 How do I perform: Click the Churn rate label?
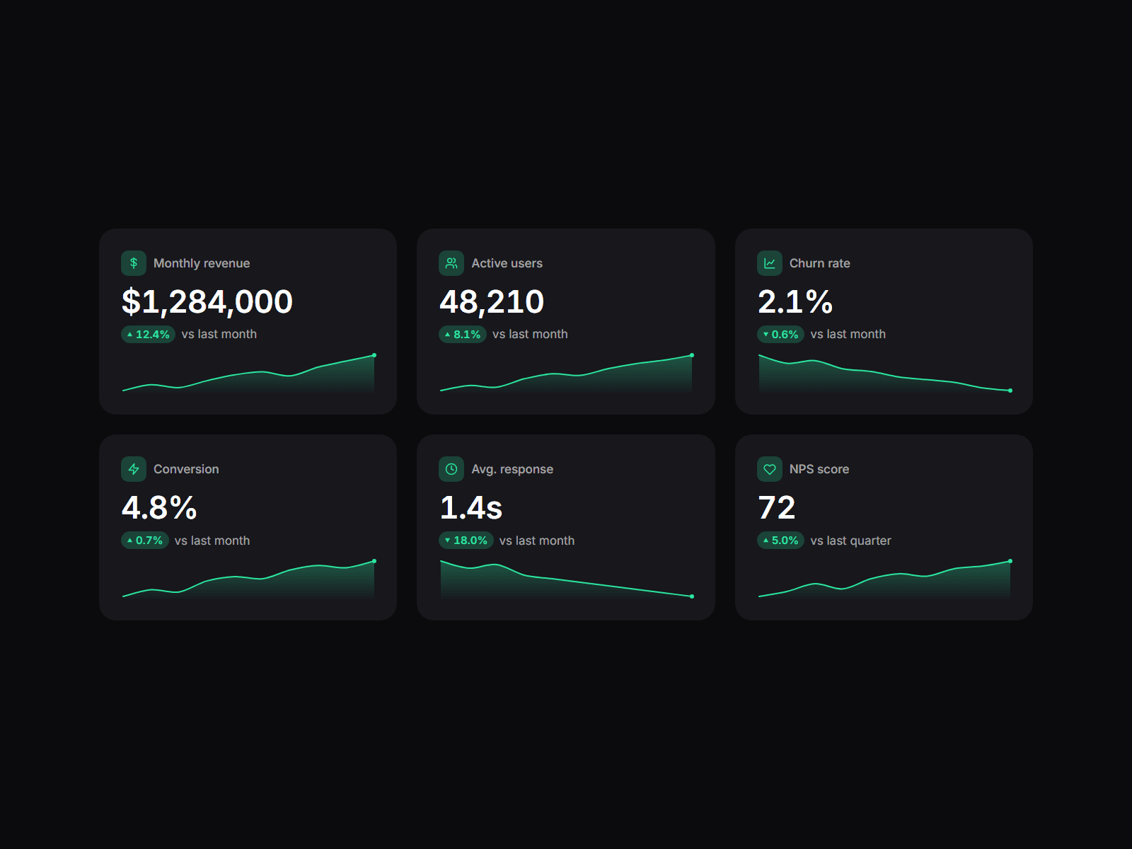coord(820,263)
